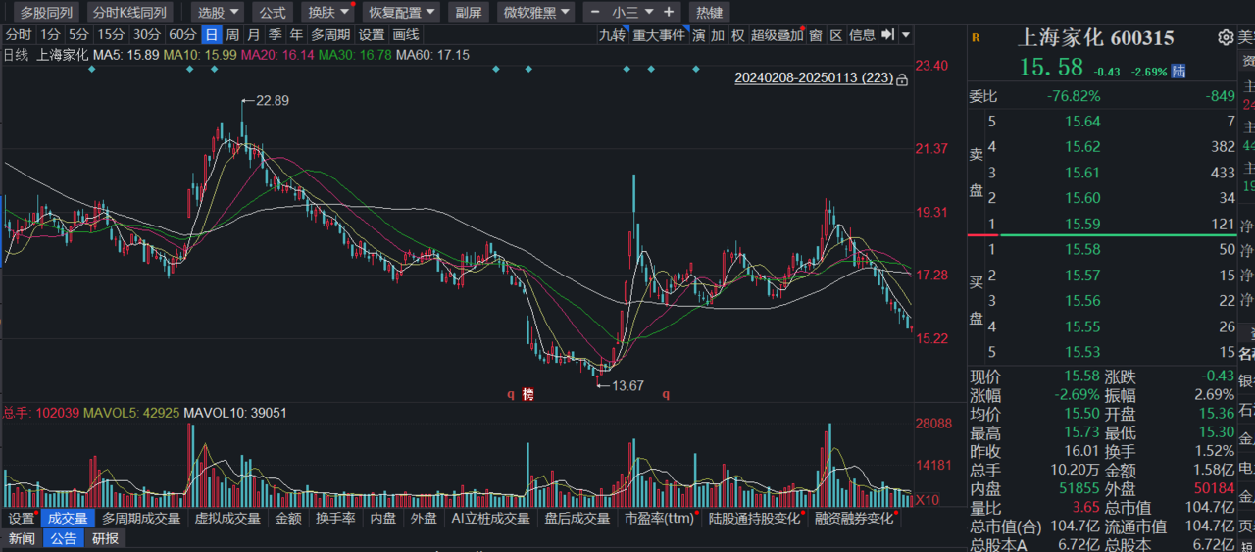Click the 分时K线同列 button

coord(129,12)
